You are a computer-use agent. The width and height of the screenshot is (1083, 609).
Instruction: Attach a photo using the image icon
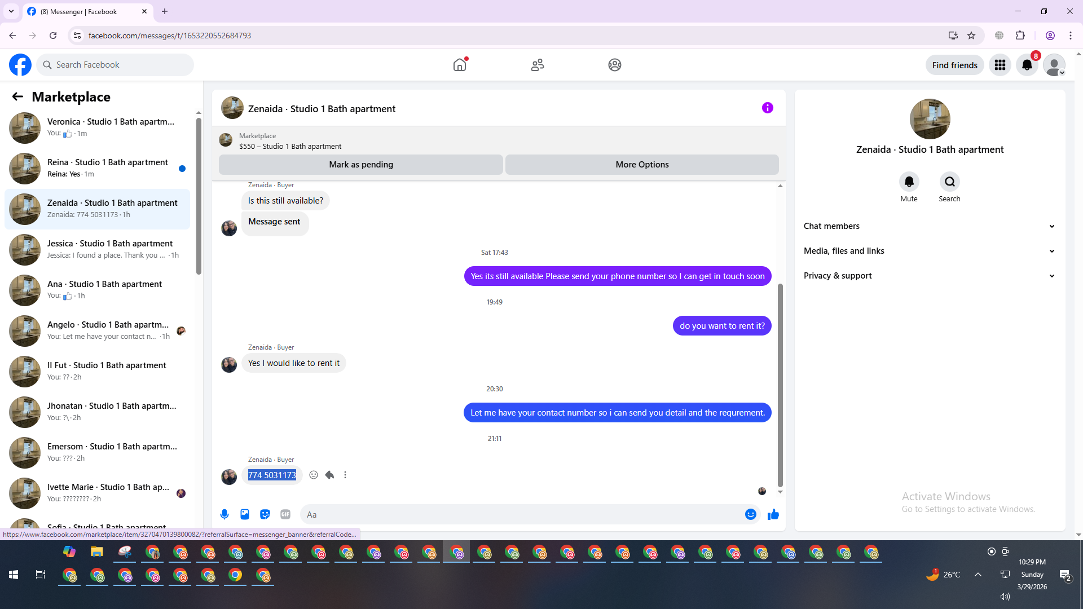245,514
